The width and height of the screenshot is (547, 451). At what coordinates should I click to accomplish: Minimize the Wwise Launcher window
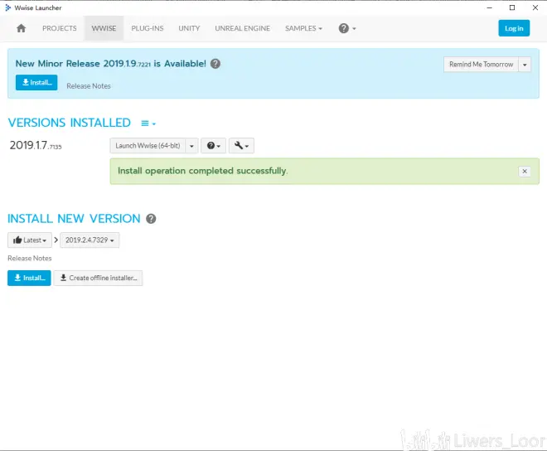click(490, 7)
